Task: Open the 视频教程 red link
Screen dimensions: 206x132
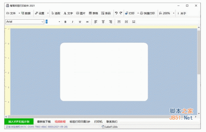Action: point(60,122)
